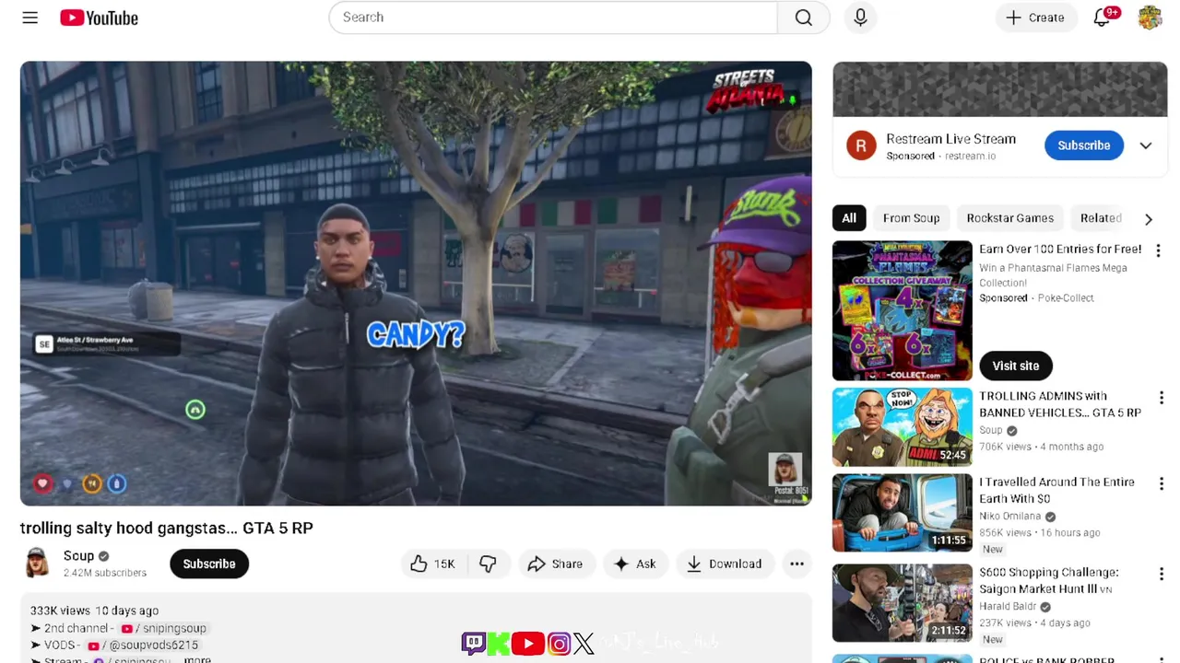Image resolution: width=1180 pixels, height=663 pixels.
Task: Expand the description with ...more
Action: (x=196, y=658)
